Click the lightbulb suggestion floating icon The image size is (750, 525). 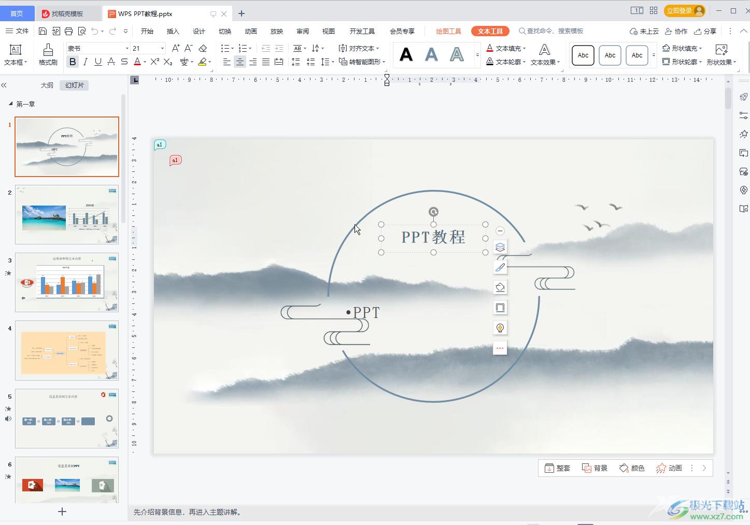500,328
